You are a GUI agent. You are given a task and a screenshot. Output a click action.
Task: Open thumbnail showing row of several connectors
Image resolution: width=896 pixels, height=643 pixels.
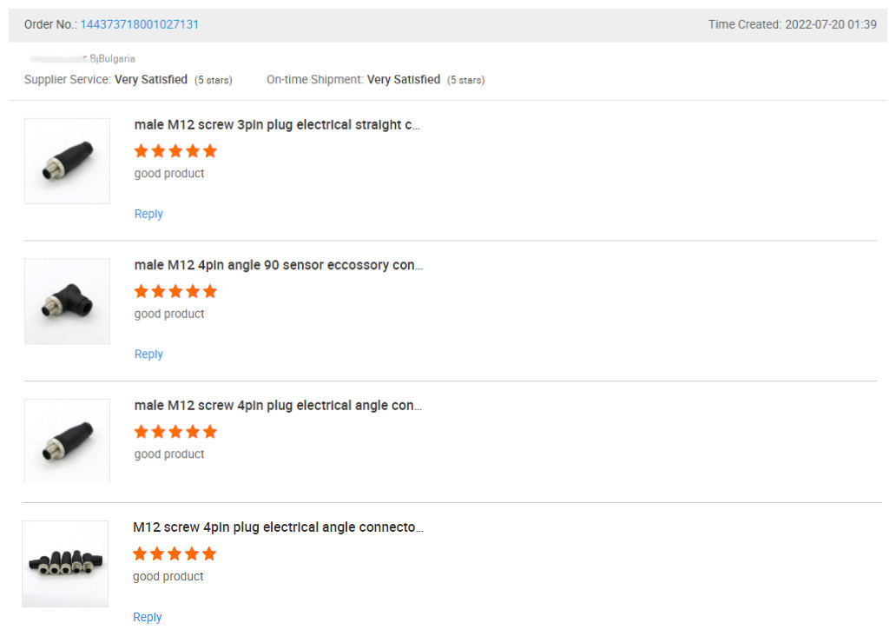(x=65, y=563)
